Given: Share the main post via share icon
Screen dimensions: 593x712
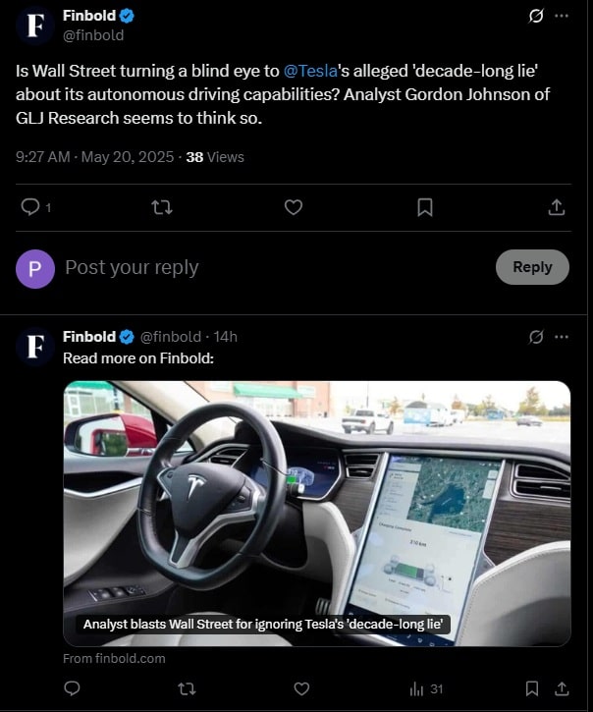Looking at the screenshot, I should click(556, 207).
